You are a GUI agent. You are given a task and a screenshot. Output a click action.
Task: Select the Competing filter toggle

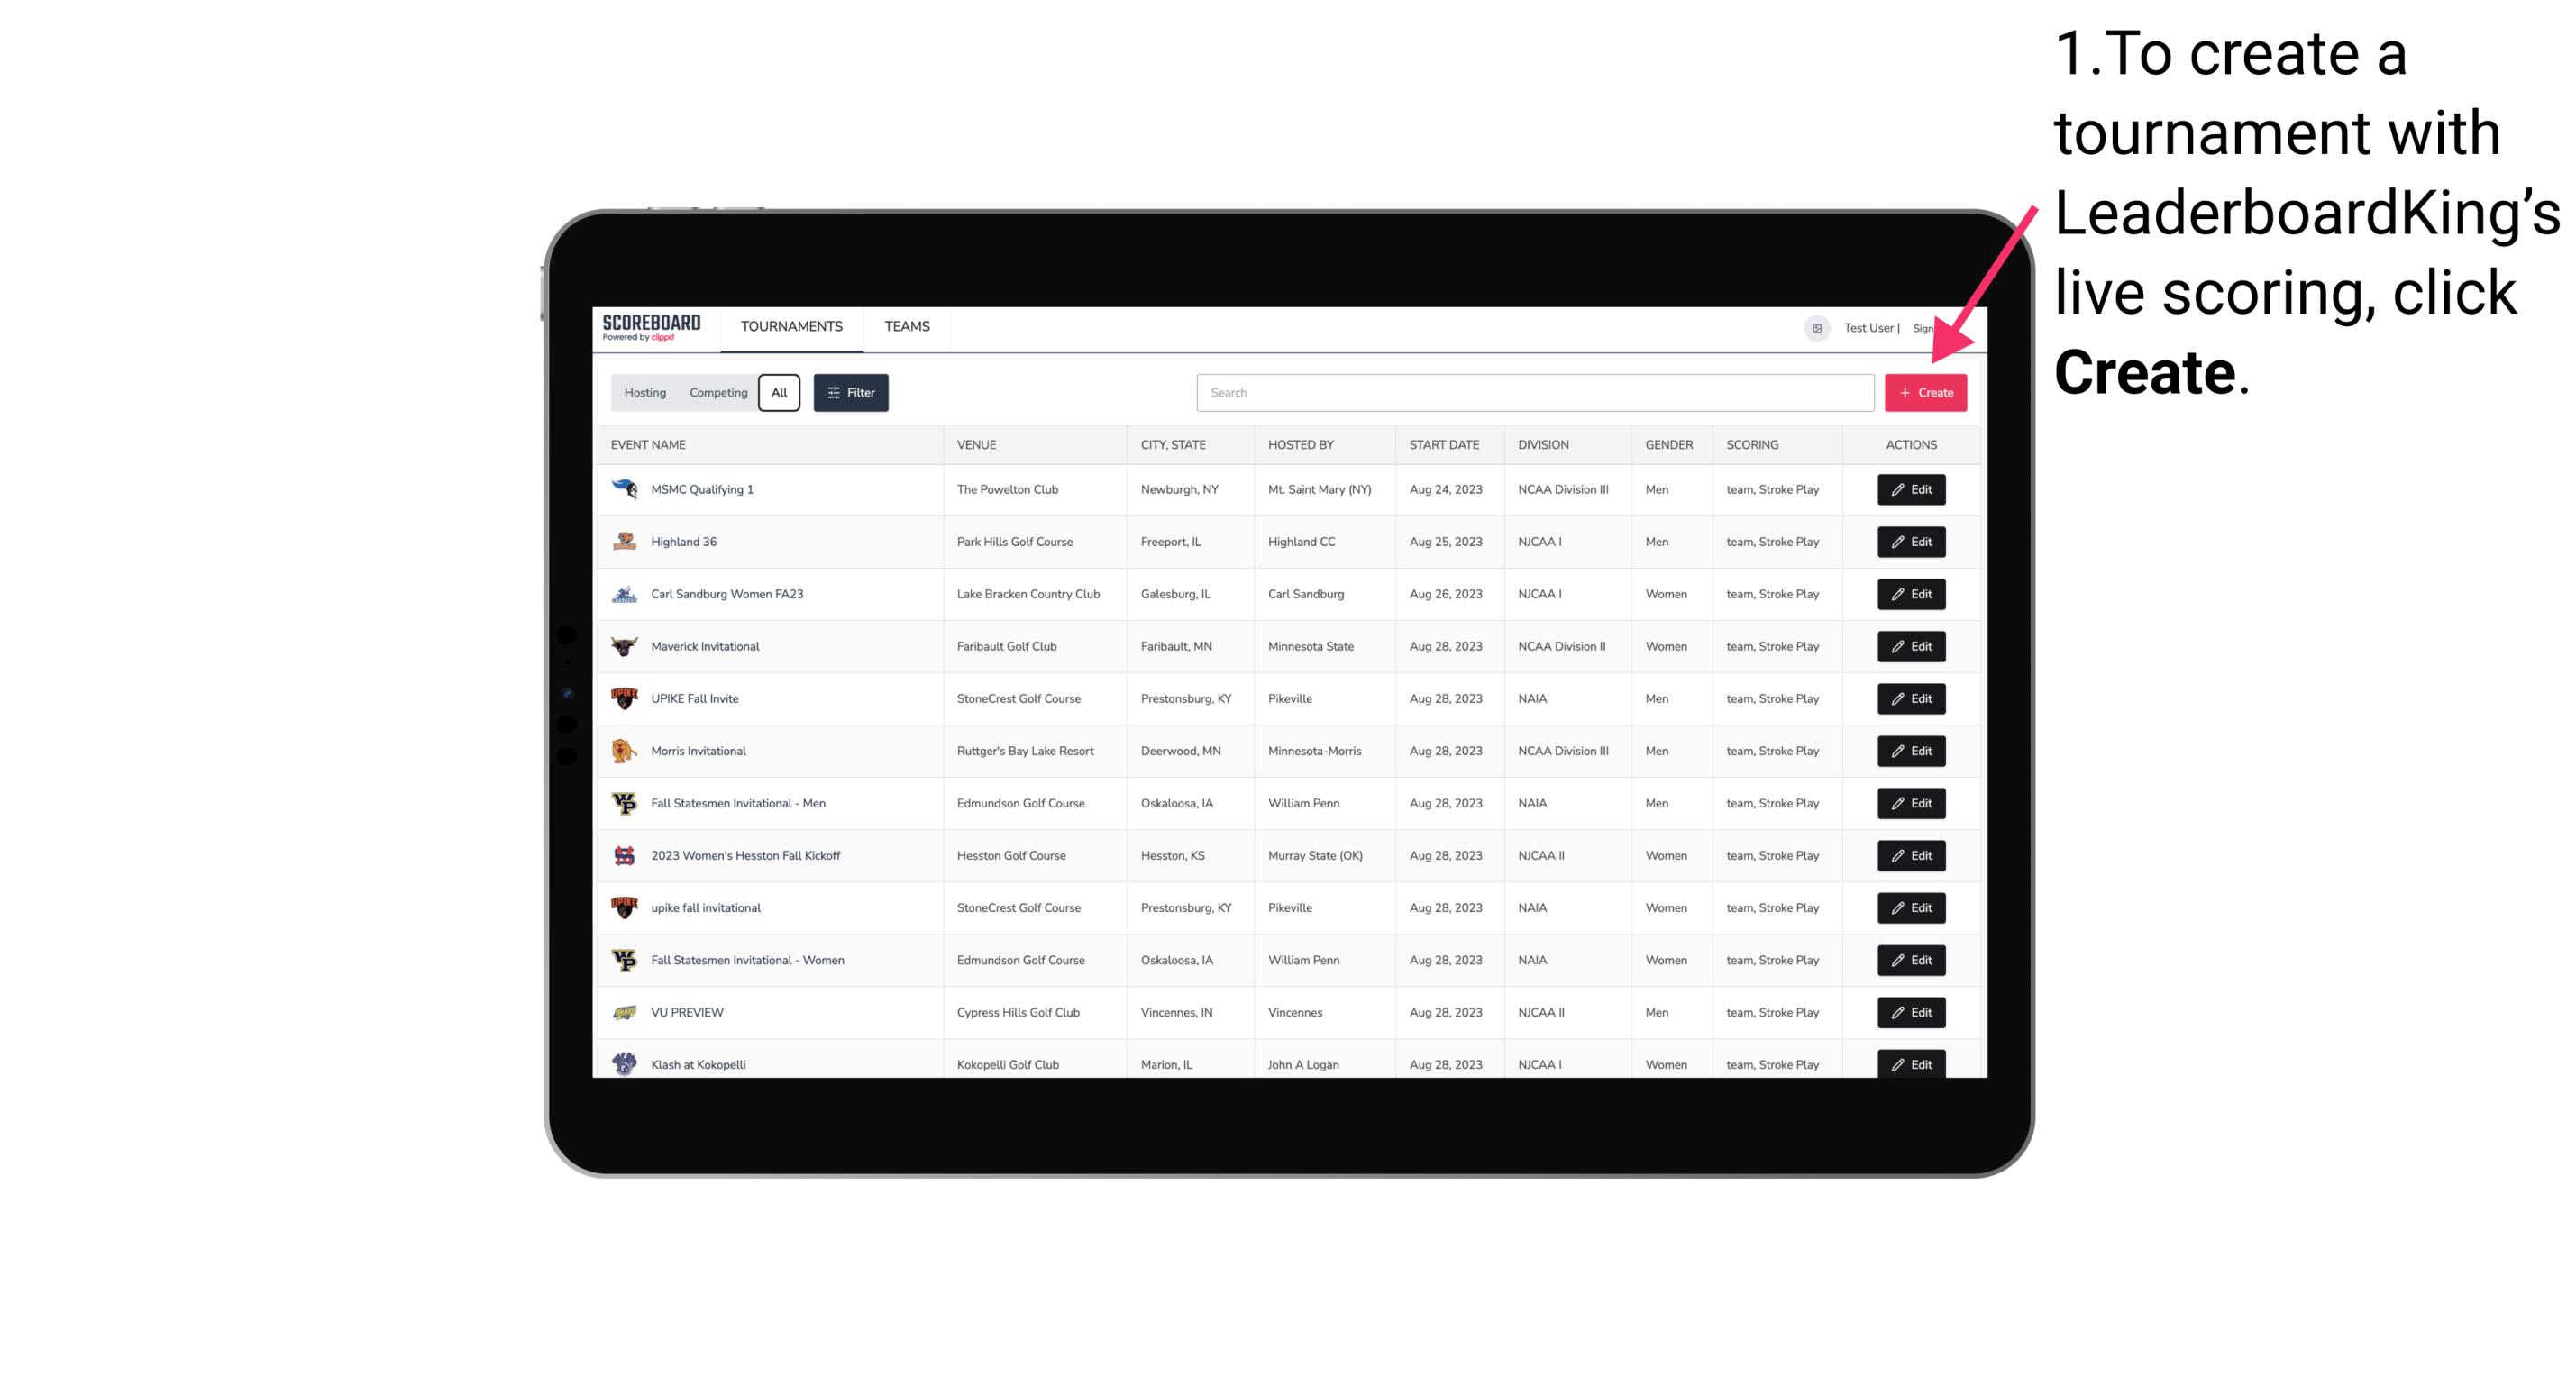(x=716, y=393)
